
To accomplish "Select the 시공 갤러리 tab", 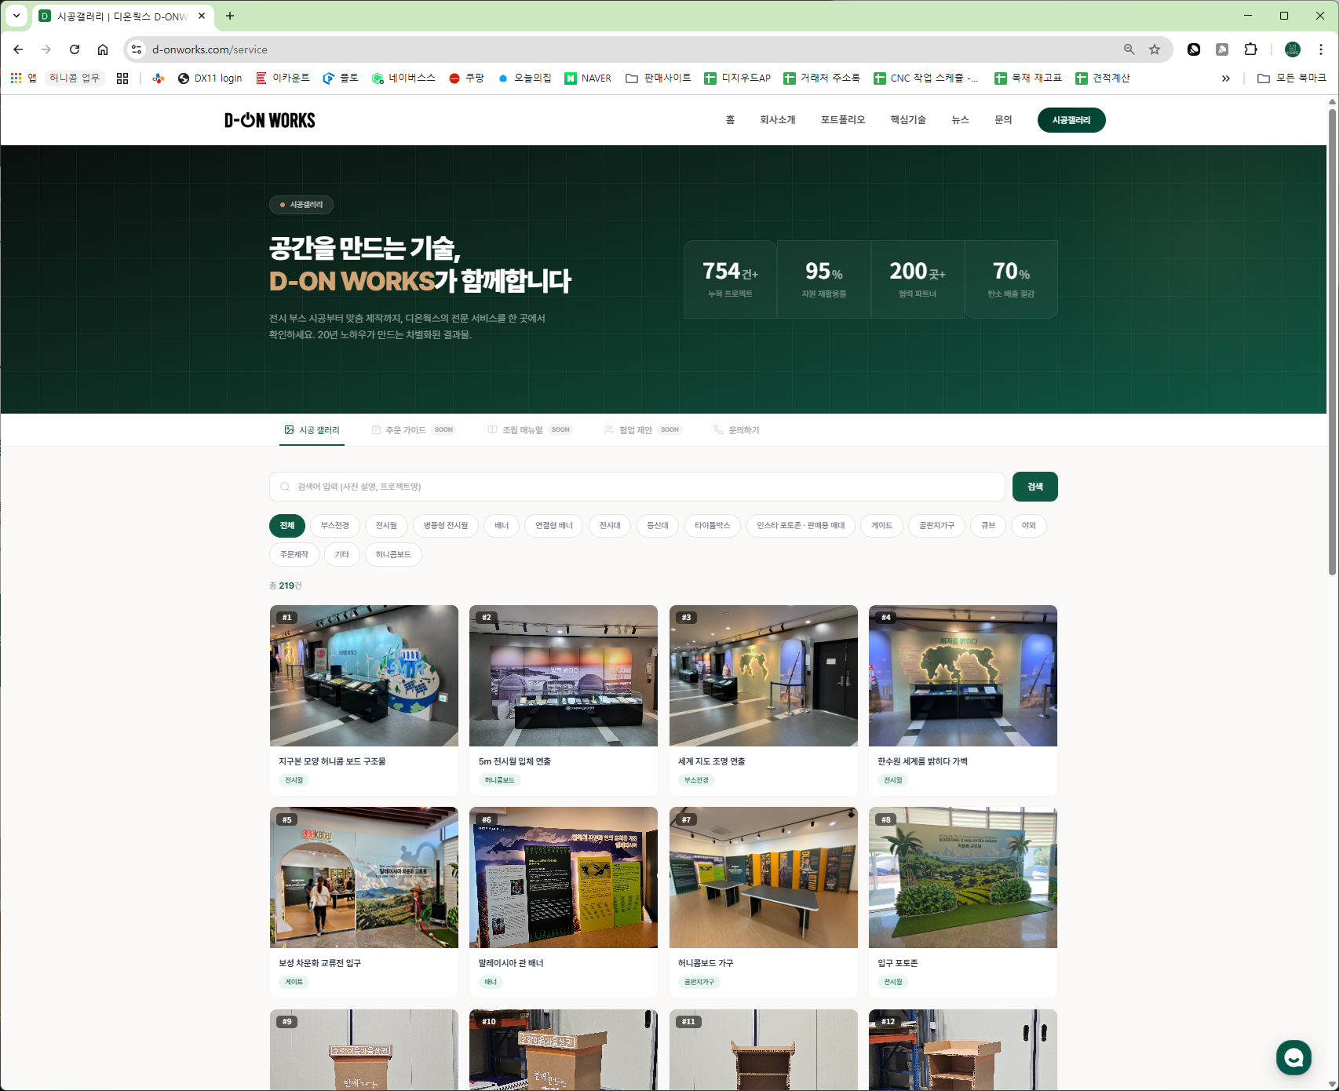I will tap(312, 430).
